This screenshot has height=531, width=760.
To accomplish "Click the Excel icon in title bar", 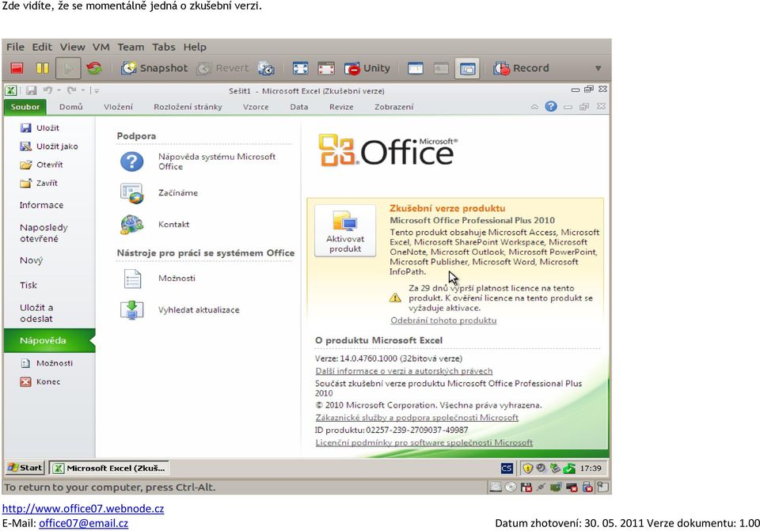I will point(11,90).
